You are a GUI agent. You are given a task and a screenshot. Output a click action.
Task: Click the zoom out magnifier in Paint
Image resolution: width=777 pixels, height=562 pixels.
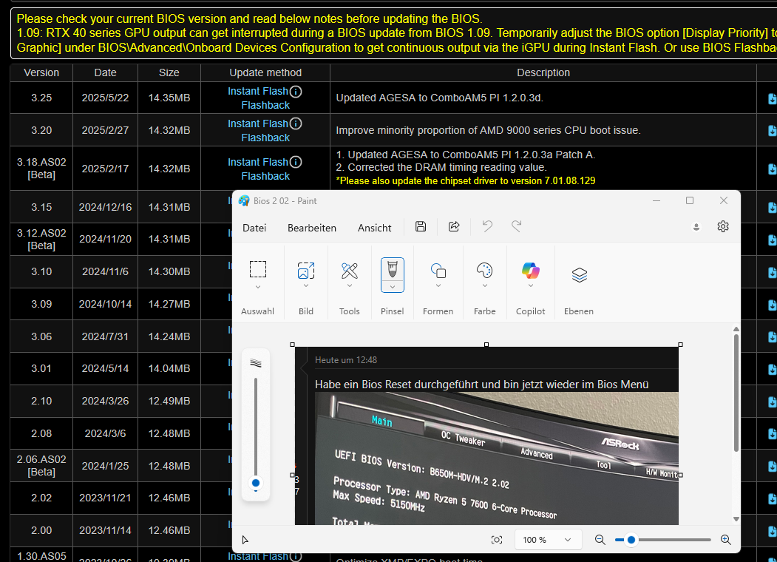pos(600,540)
